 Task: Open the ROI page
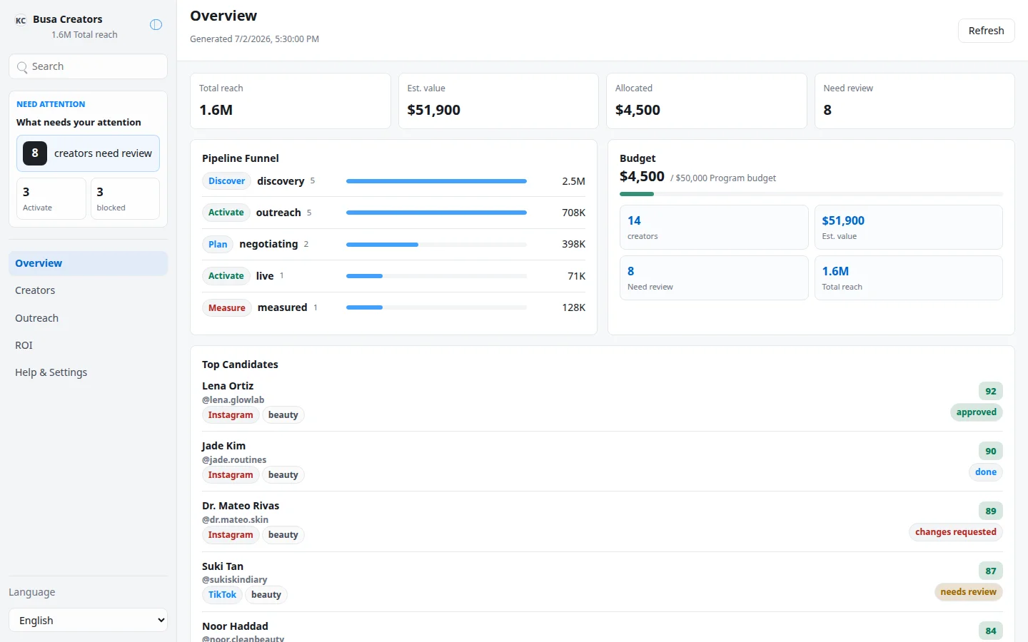tap(88, 345)
